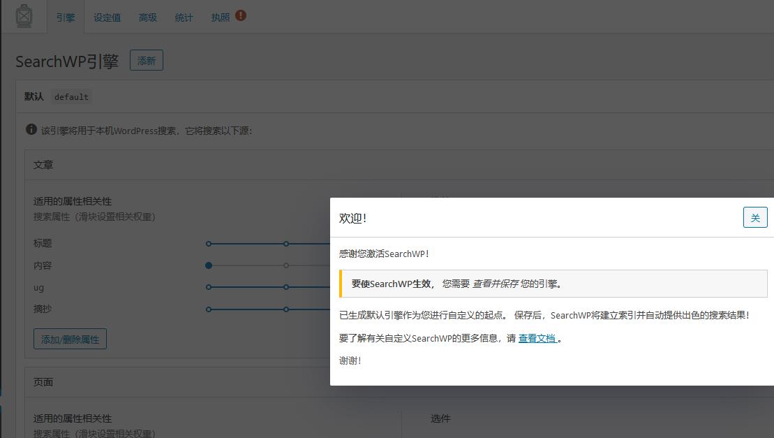Image resolution: width=774 pixels, height=438 pixels.
Task: Click the 摘抄 slider middle handle
Action: [x=286, y=309]
